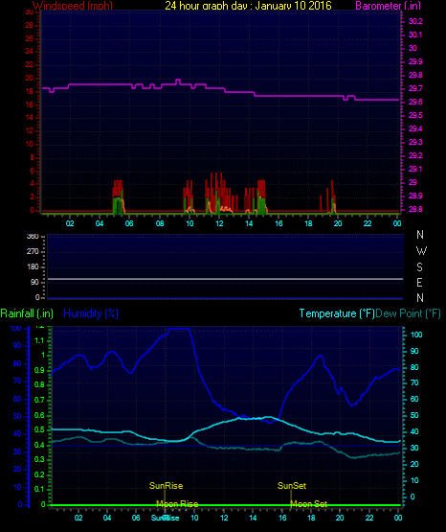The width and height of the screenshot is (446, 532).
Task: Click the gray wind direction line
Action: click(225, 279)
